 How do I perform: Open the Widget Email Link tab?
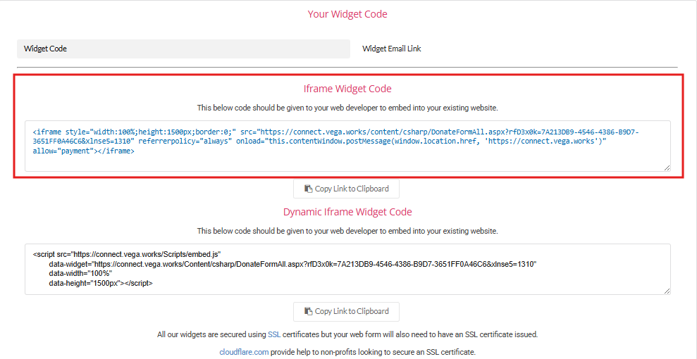(x=392, y=49)
